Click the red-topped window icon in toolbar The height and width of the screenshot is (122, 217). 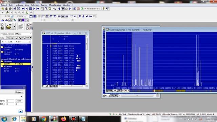tap(78, 8)
